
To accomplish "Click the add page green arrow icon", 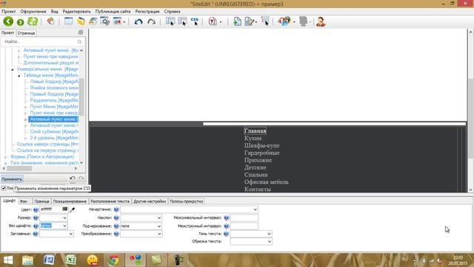I will point(237,22).
